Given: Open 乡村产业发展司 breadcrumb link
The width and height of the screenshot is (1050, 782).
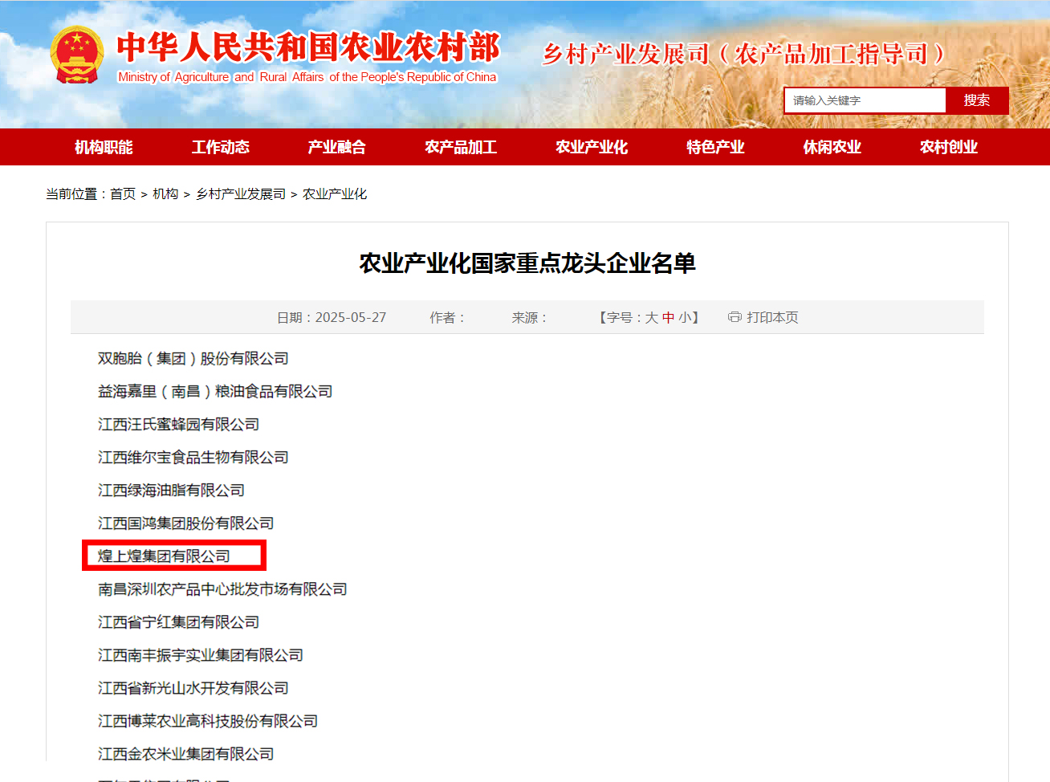Looking at the screenshot, I should (241, 194).
